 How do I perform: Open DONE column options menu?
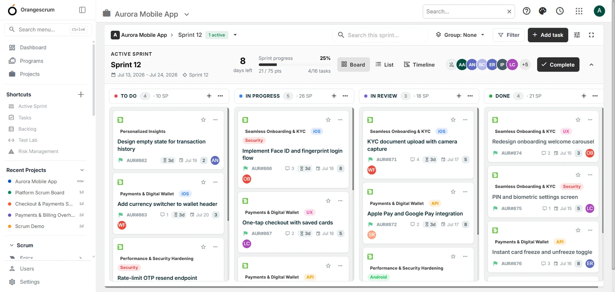point(595,96)
